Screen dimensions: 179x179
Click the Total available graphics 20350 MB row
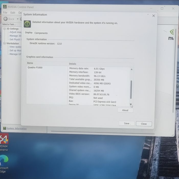[87, 80]
